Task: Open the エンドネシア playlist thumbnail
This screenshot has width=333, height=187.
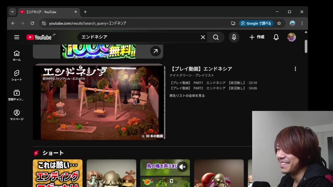Action: pos(99,103)
